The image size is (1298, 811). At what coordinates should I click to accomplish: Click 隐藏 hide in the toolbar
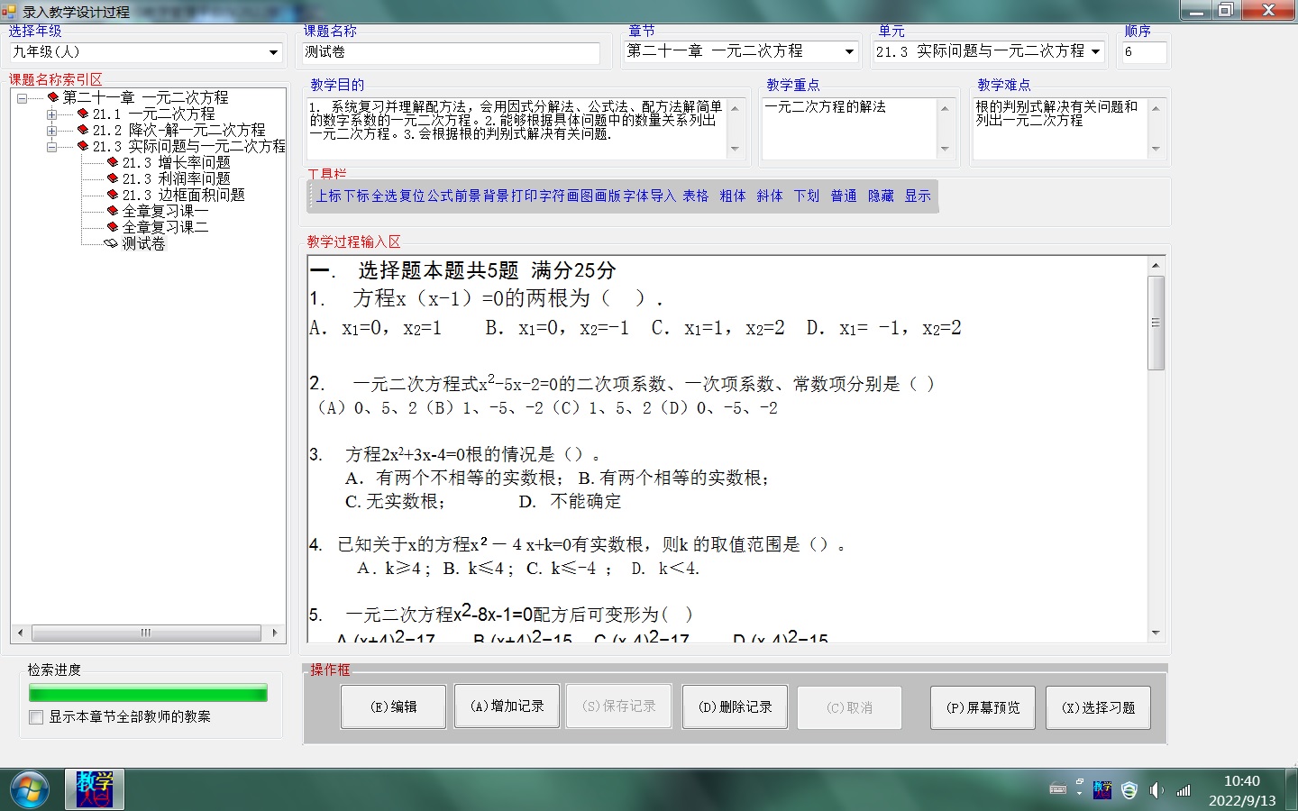point(881,196)
